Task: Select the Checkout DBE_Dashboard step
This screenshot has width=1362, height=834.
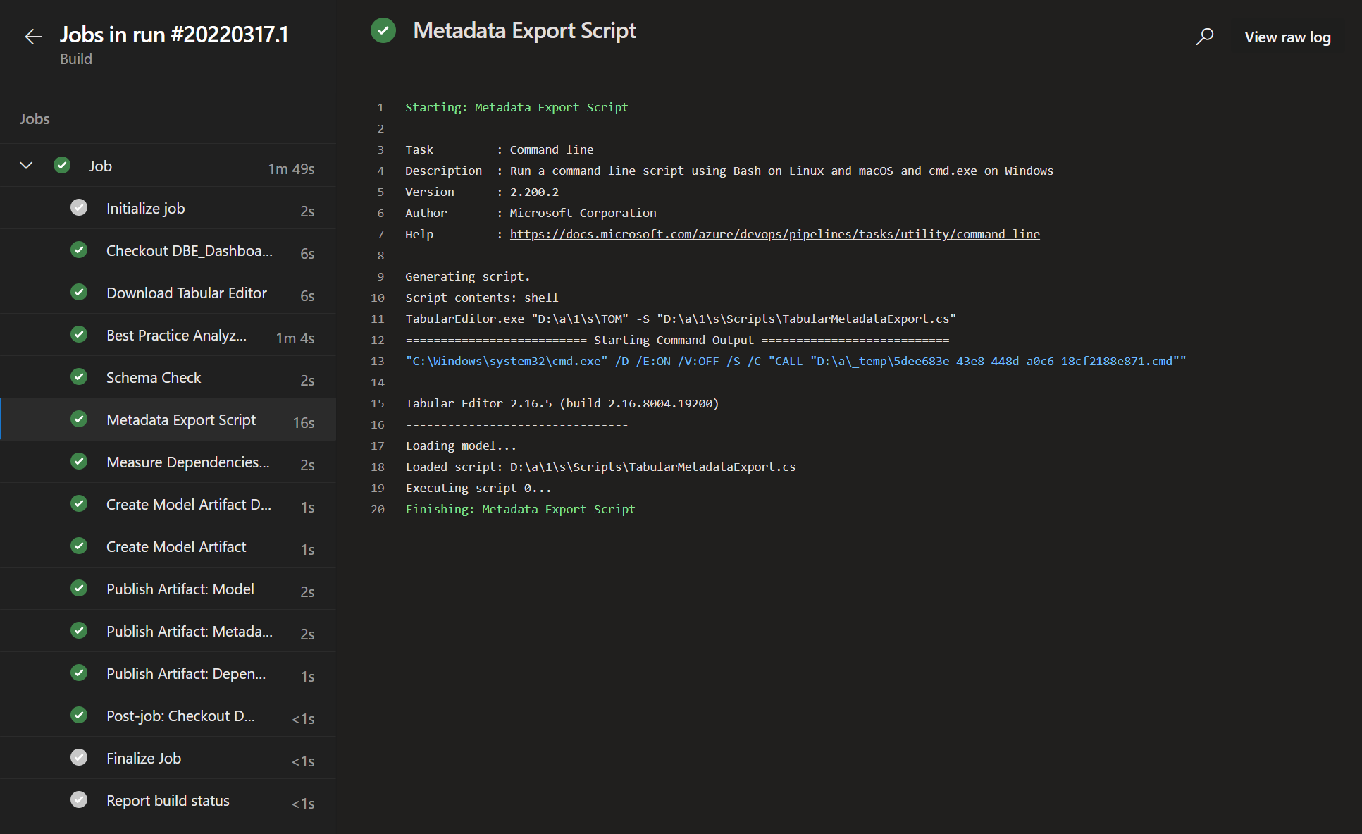Action: click(189, 251)
